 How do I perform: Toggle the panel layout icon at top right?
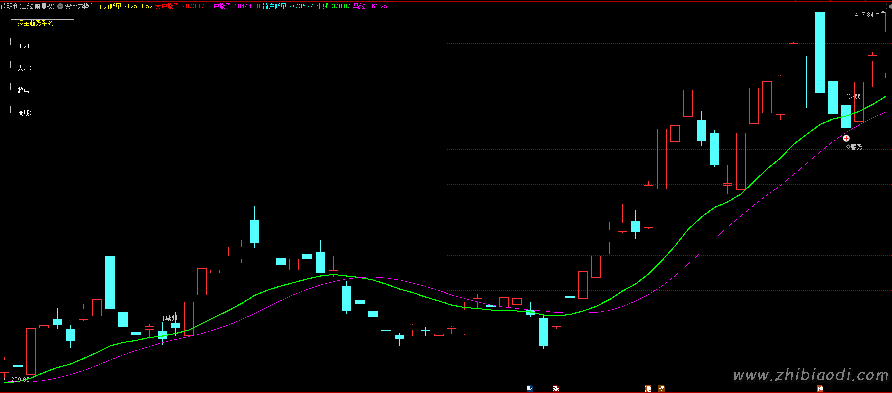[x=887, y=6]
